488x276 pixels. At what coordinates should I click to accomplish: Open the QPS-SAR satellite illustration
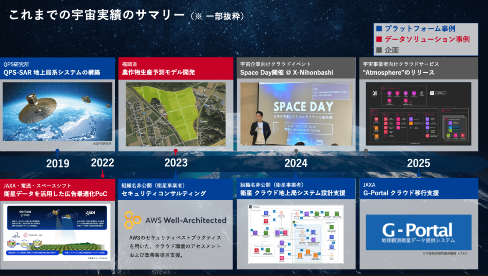pyautogui.click(x=57, y=112)
